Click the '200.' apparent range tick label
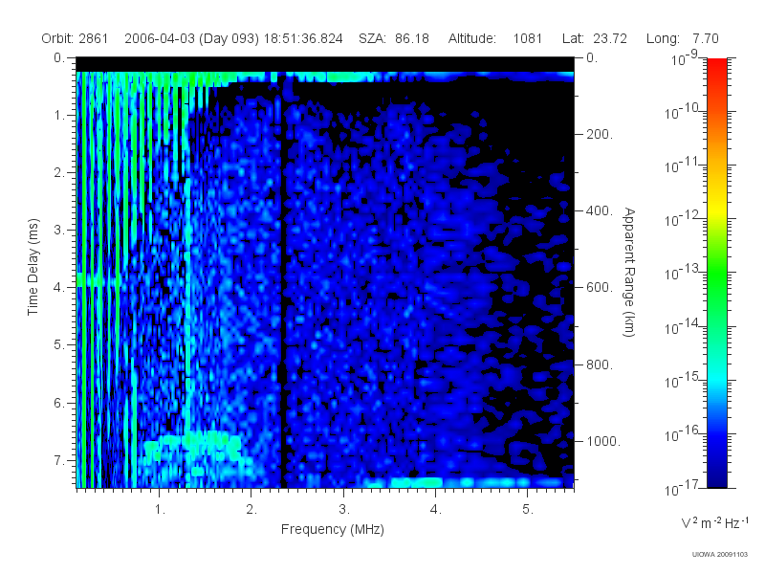 click(x=600, y=134)
